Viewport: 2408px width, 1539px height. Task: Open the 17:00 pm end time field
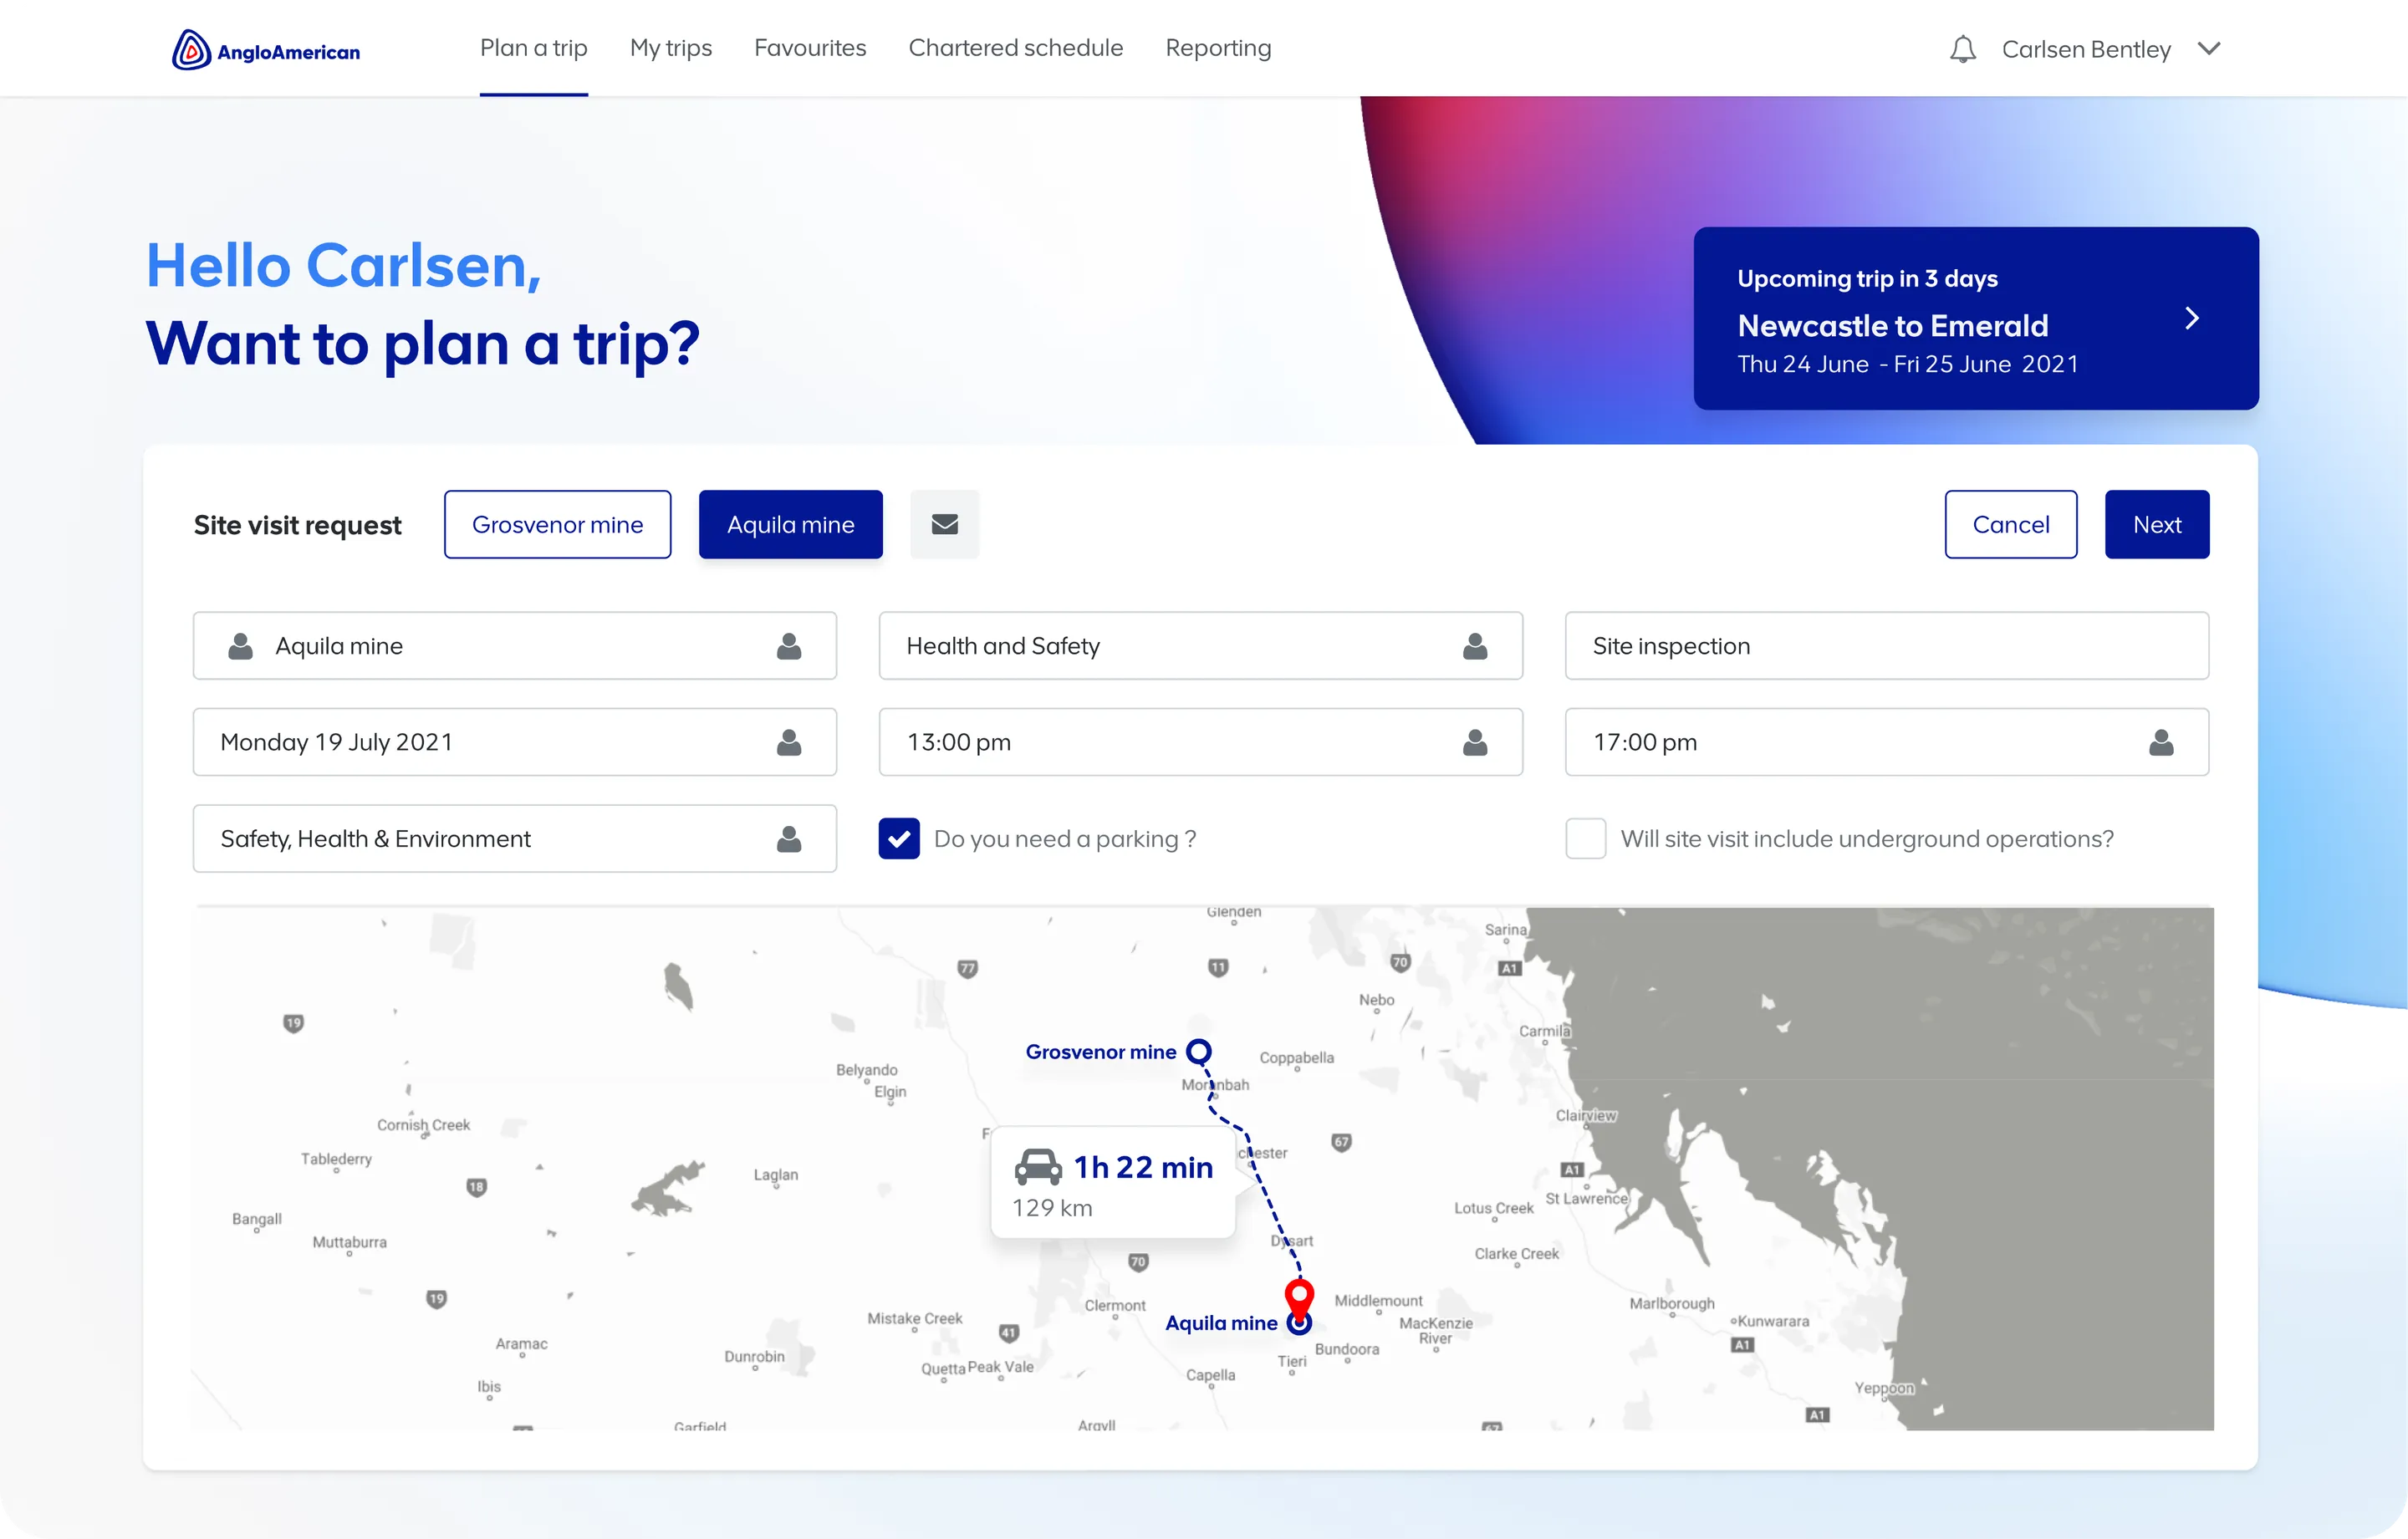(1886, 742)
